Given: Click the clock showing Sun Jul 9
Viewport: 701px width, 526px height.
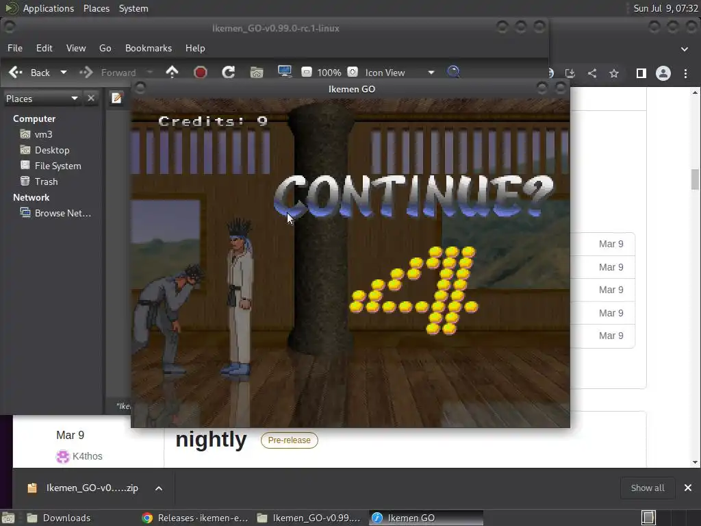Looking at the screenshot, I should pyautogui.click(x=665, y=8).
